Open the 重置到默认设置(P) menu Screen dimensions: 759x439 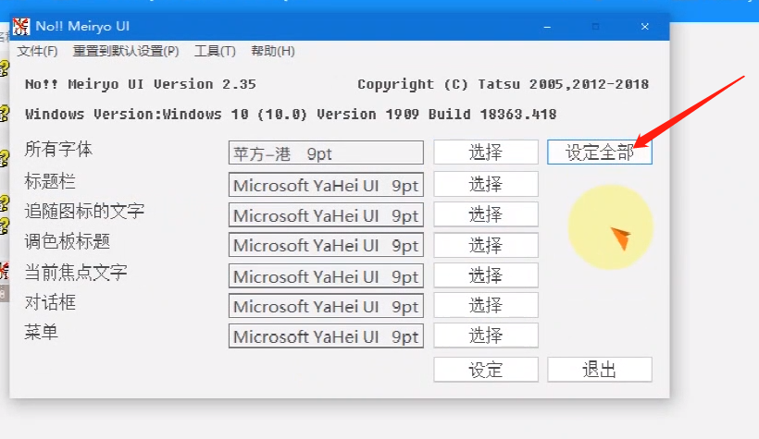(126, 51)
